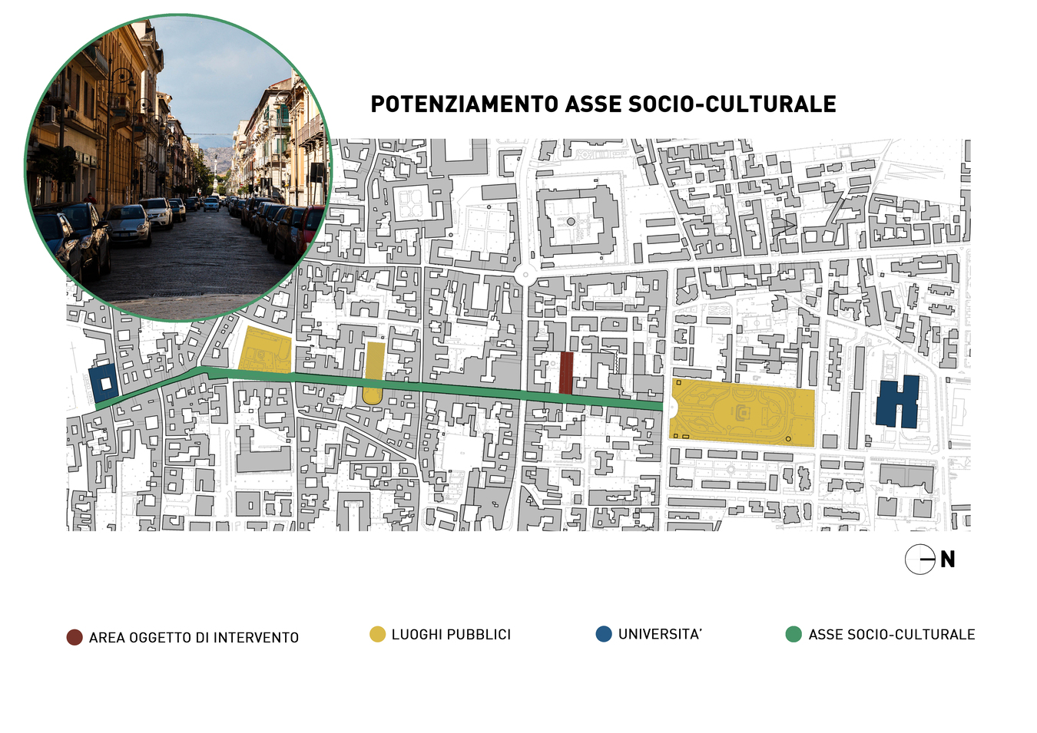This screenshot has width=1037, height=733.
Task: Click the red legend dot for intervention area
Action: [x=75, y=637]
